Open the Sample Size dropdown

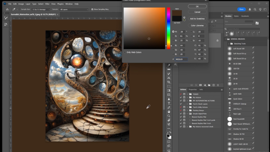coord(40,10)
